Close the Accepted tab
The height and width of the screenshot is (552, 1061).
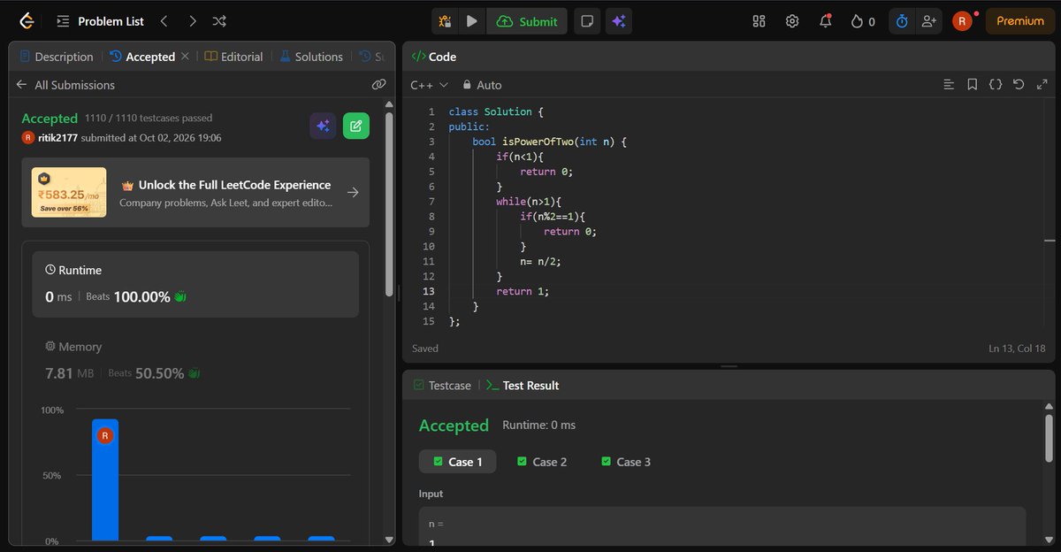click(185, 57)
